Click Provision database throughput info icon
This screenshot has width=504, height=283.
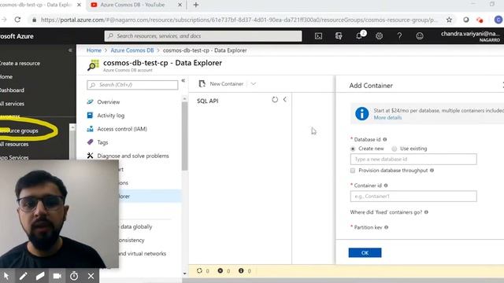coord(432,171)
